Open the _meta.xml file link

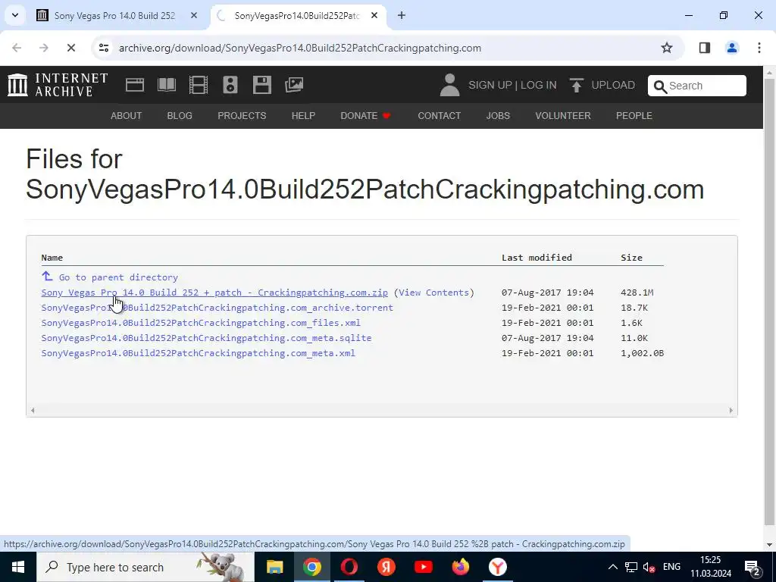tap(198, 353)
